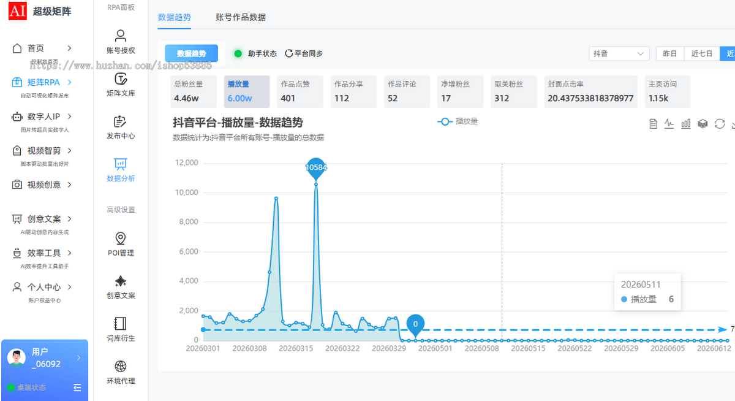The image size is (735, 401).
Task: Restore chart with refresh icon
Action: [720, 124]
